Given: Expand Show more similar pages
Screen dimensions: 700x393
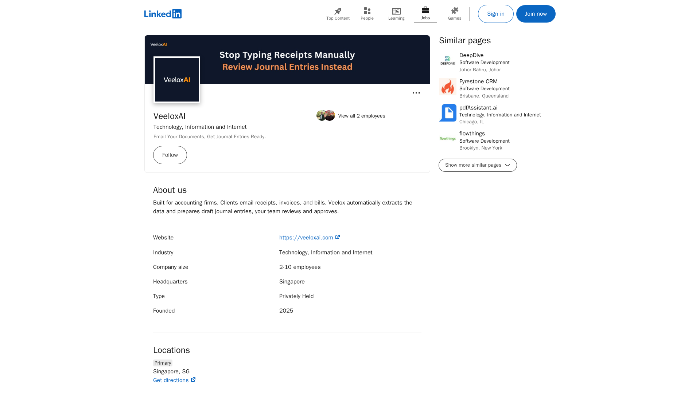Looking at the screenshot, I should (477, 165).
